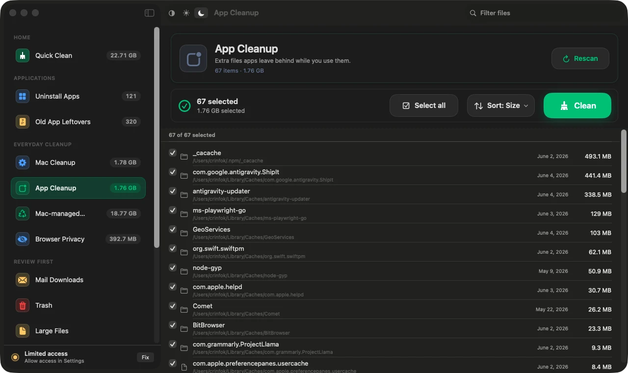Uncheck the BitBrowser checkbox
Image resolution: width=628 pixels, height=373 pixels.
(x=173, y=325)
